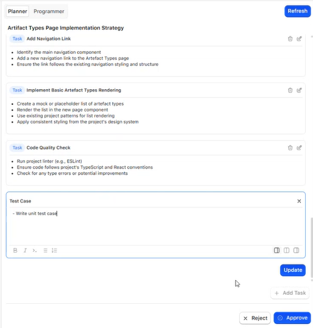Delete the Code Quality Check task
This screenshot has width=313, height=328.
[290, 148]
